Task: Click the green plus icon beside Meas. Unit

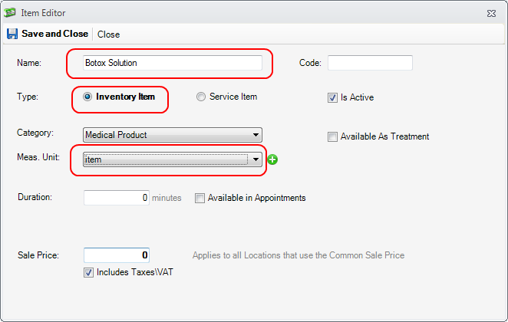Action: (273, 159)
